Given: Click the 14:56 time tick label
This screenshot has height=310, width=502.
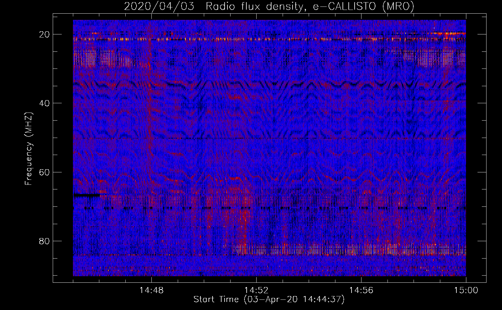Looking at the screenshot, I should tap(361, 290).
